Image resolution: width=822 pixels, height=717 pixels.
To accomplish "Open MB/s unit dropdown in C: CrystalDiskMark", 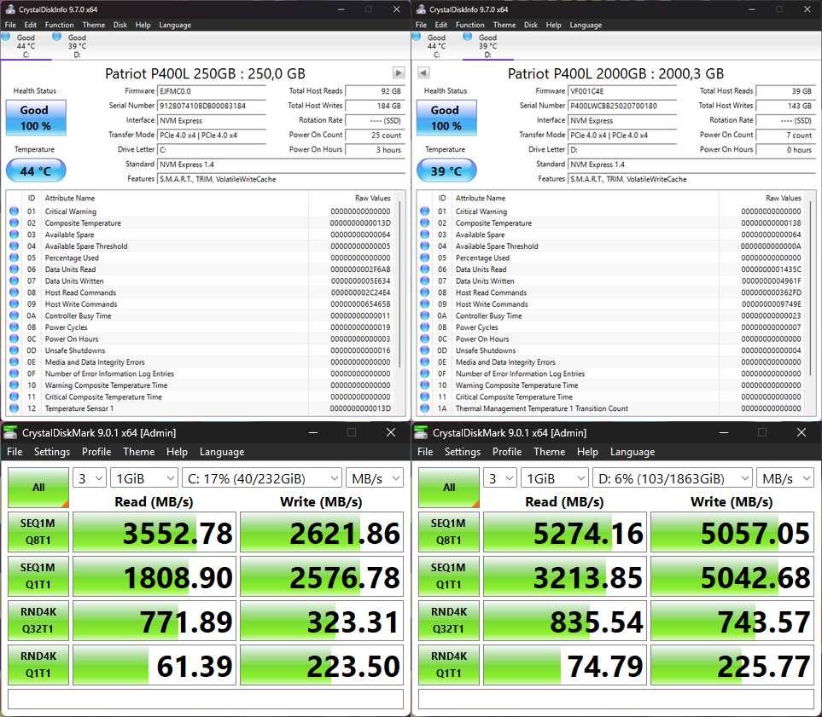I will pos(375,478).
